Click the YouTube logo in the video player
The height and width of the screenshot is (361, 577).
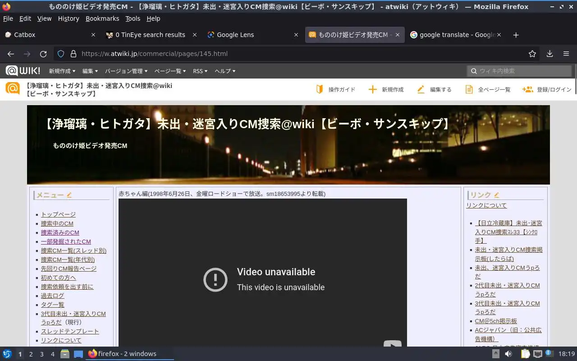point(393,344)
